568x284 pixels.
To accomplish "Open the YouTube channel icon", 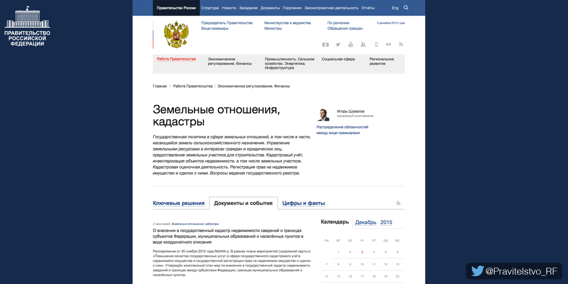I will pos(351,44).
